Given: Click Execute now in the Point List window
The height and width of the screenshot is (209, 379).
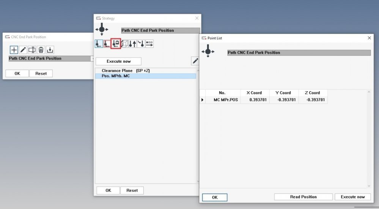Looking at the screenshot, I should (353, 197).
